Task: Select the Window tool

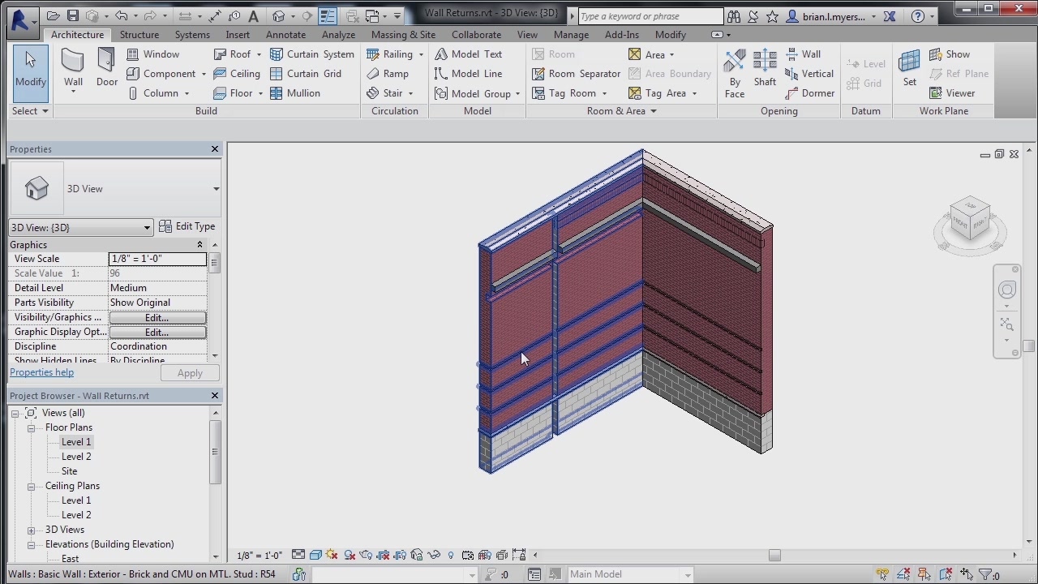Action: pyautogui.click(x=153, y=54)
